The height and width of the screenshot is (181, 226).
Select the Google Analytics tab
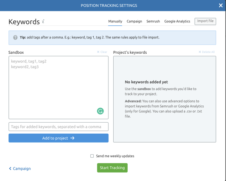(x=177, y=21)
